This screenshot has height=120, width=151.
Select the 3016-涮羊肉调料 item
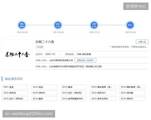coord(103,99)
